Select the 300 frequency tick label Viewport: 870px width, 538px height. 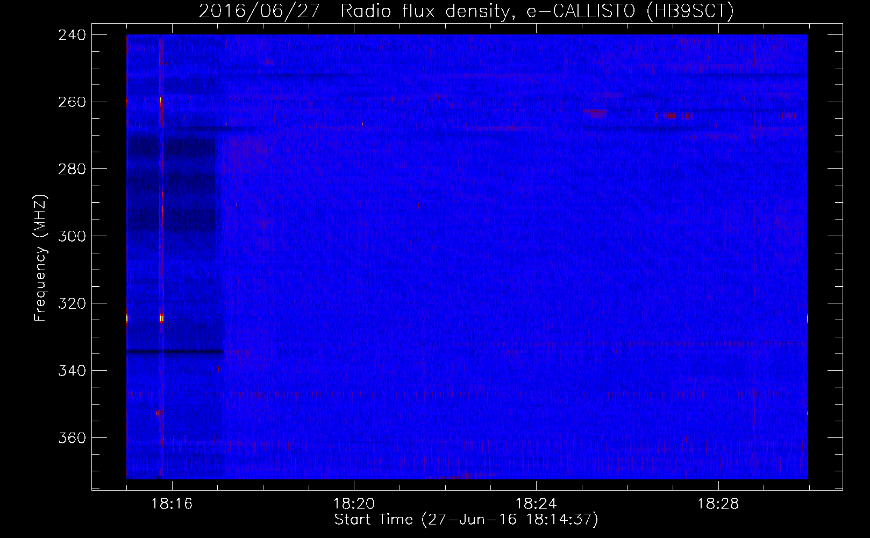tap(72, 237)
